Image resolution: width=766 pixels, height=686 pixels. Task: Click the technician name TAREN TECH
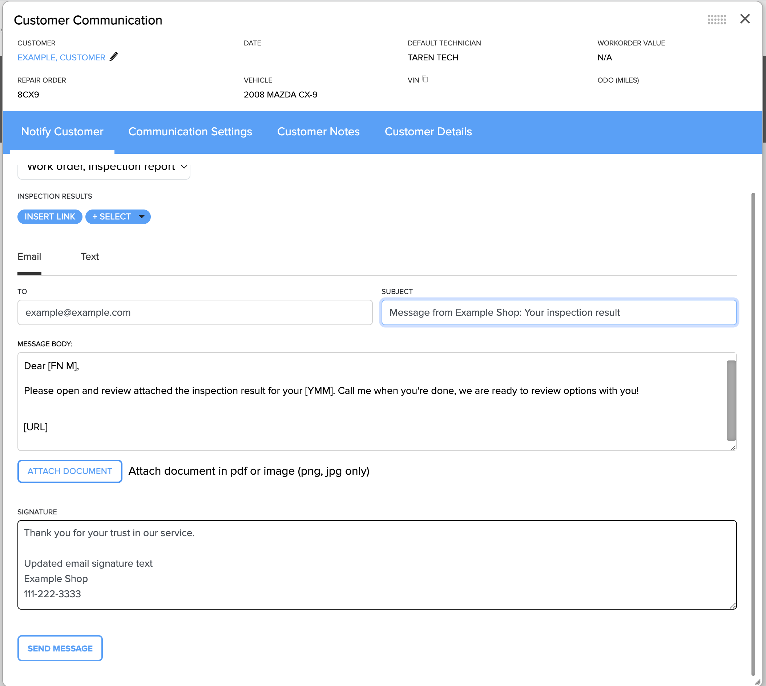point(433,58)
